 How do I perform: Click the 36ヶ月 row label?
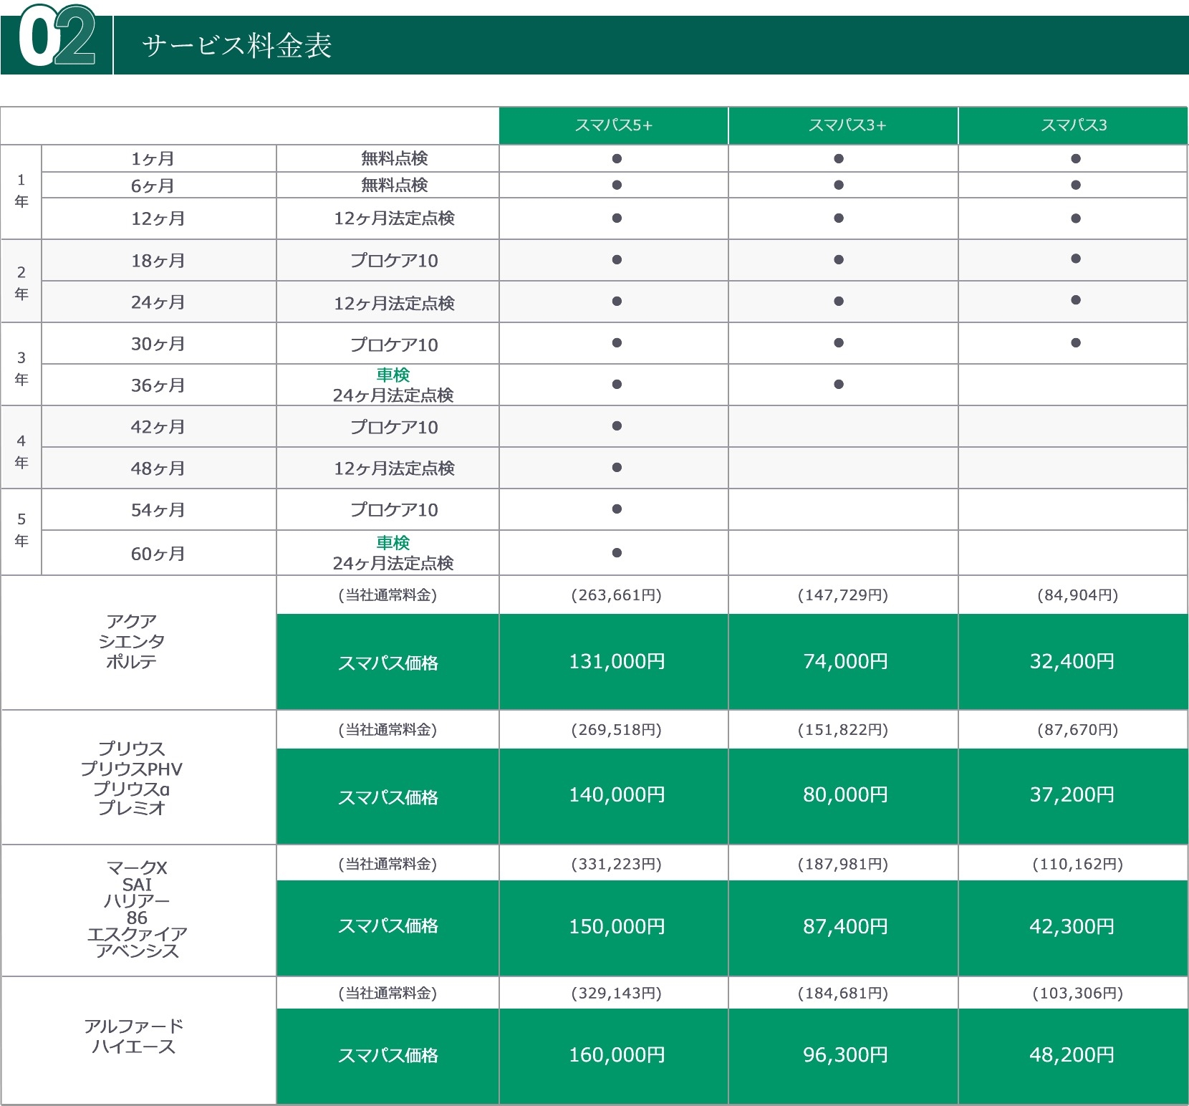click(x=158, y=385)
